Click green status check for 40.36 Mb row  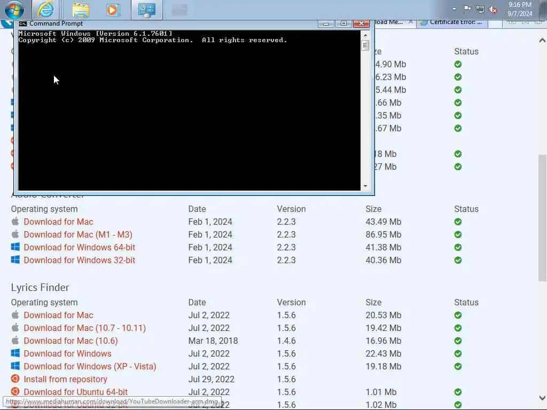458,261
